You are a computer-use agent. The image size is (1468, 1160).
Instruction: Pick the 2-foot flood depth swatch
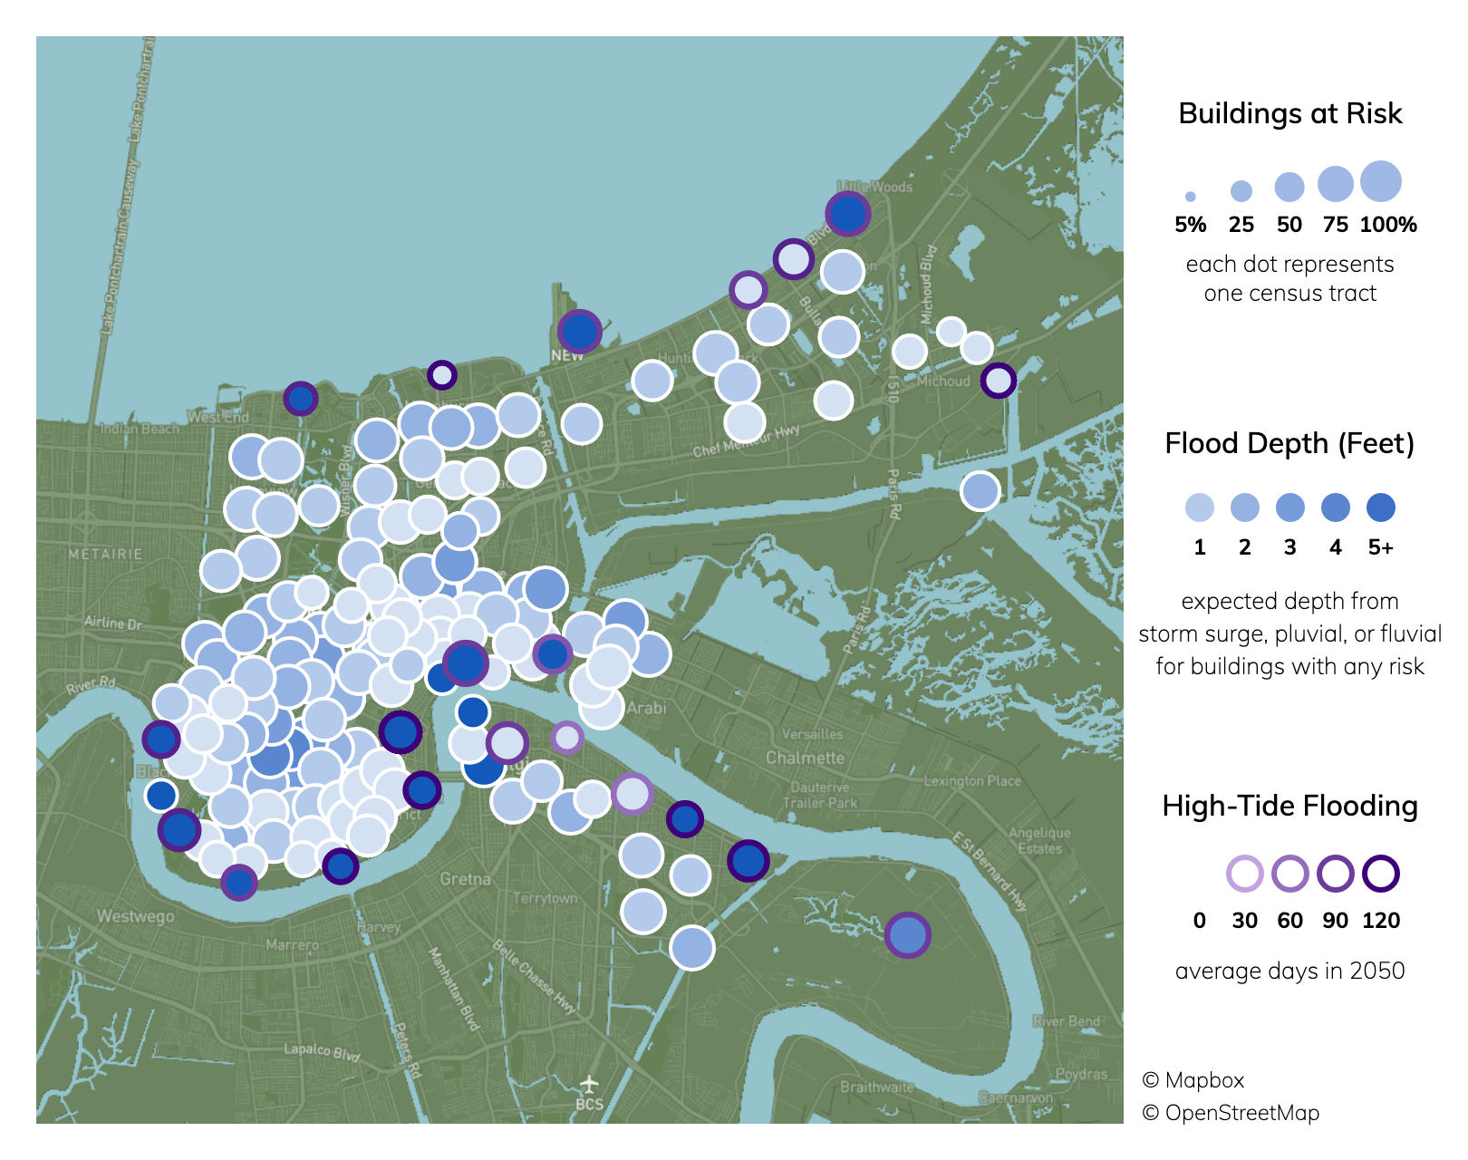coord(1245,507)
